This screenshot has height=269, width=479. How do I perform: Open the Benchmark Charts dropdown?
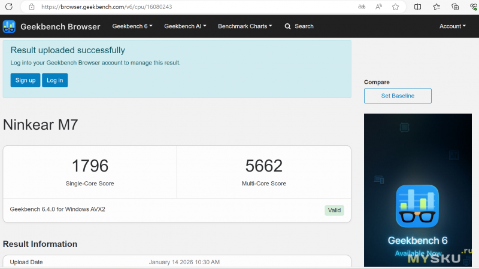tap(245, 26)
